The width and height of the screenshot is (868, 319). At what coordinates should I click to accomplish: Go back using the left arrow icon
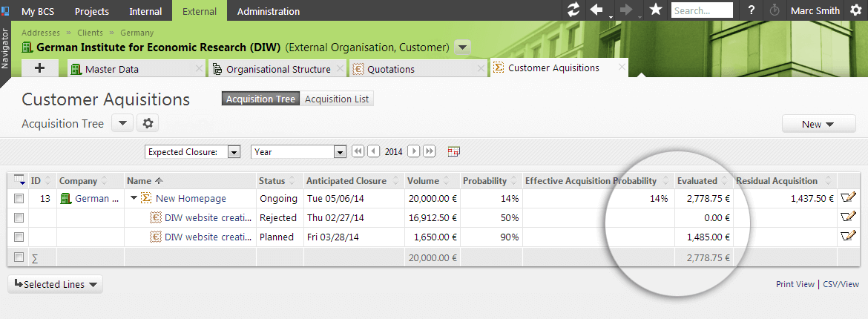click(x=596, y=10)
